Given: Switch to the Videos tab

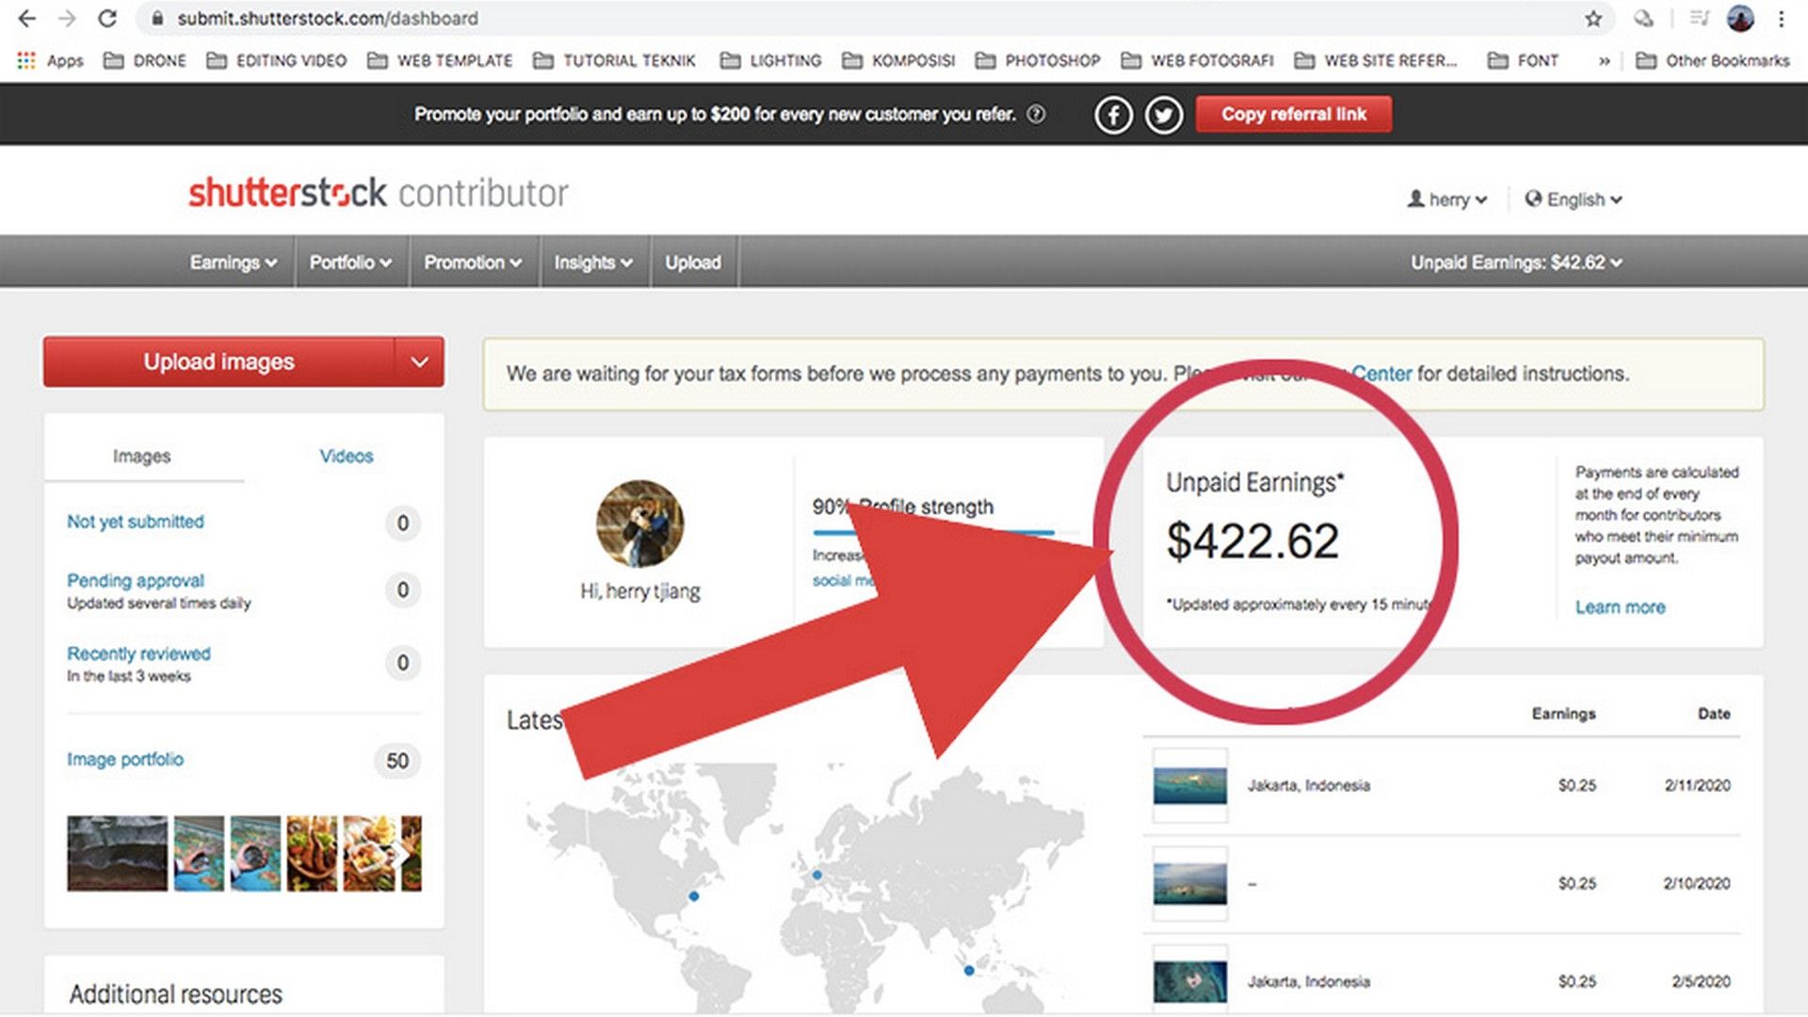Looking at the screenshot, I should (x=346, y=457).
